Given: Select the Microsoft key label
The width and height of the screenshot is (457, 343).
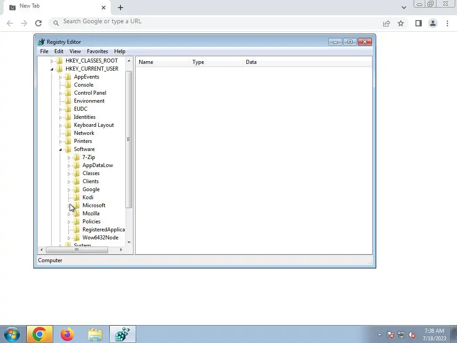Looking at the screenshot, I should click(94, 205).
